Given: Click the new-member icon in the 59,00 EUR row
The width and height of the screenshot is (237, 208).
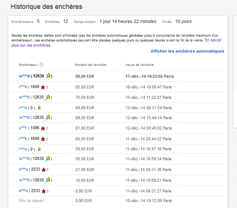Looking at the screenshot, I should (38, 149).
